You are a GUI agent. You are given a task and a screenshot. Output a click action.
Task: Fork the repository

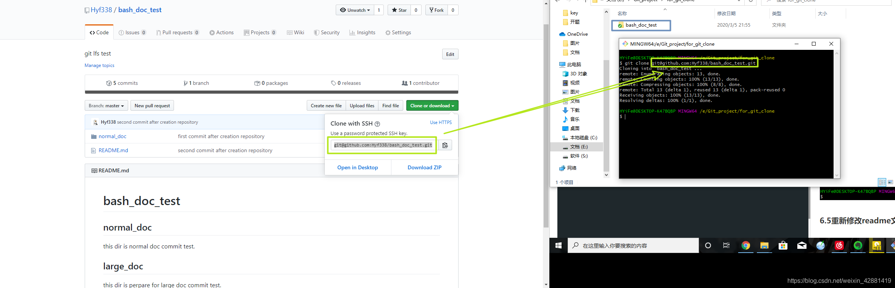[436, 10]
